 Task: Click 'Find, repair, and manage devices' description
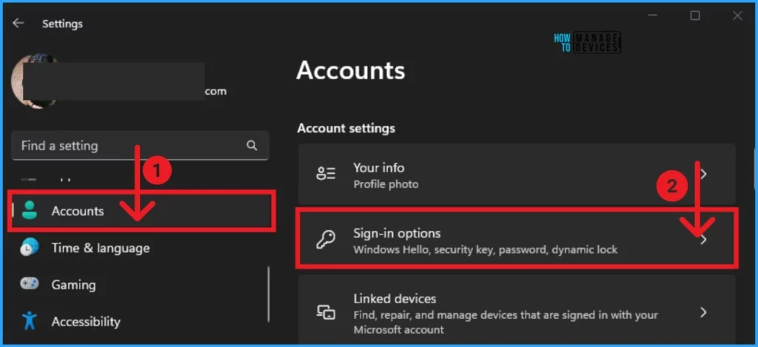[506, 323]
